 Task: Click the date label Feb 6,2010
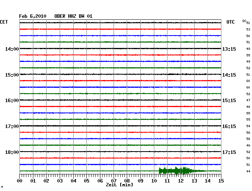pyautogui.click(x=33, y=16)
